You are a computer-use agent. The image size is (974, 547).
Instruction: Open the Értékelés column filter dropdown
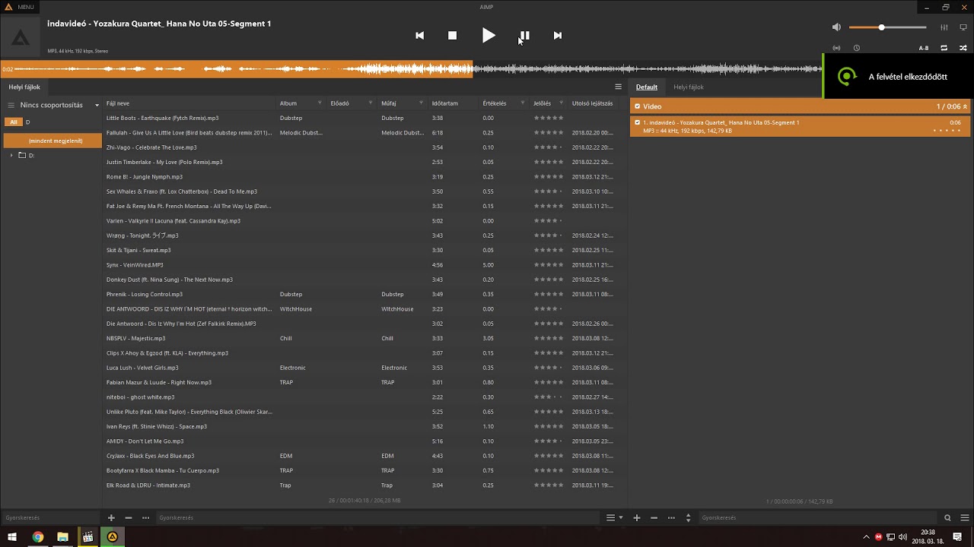[523, 103]
